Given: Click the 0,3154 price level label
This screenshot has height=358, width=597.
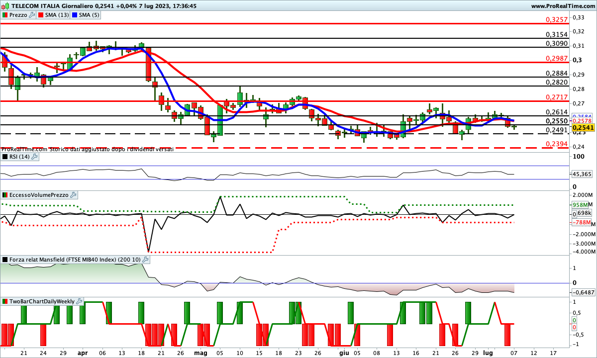Looking at the screenshot, I should [x=557, y=34].
